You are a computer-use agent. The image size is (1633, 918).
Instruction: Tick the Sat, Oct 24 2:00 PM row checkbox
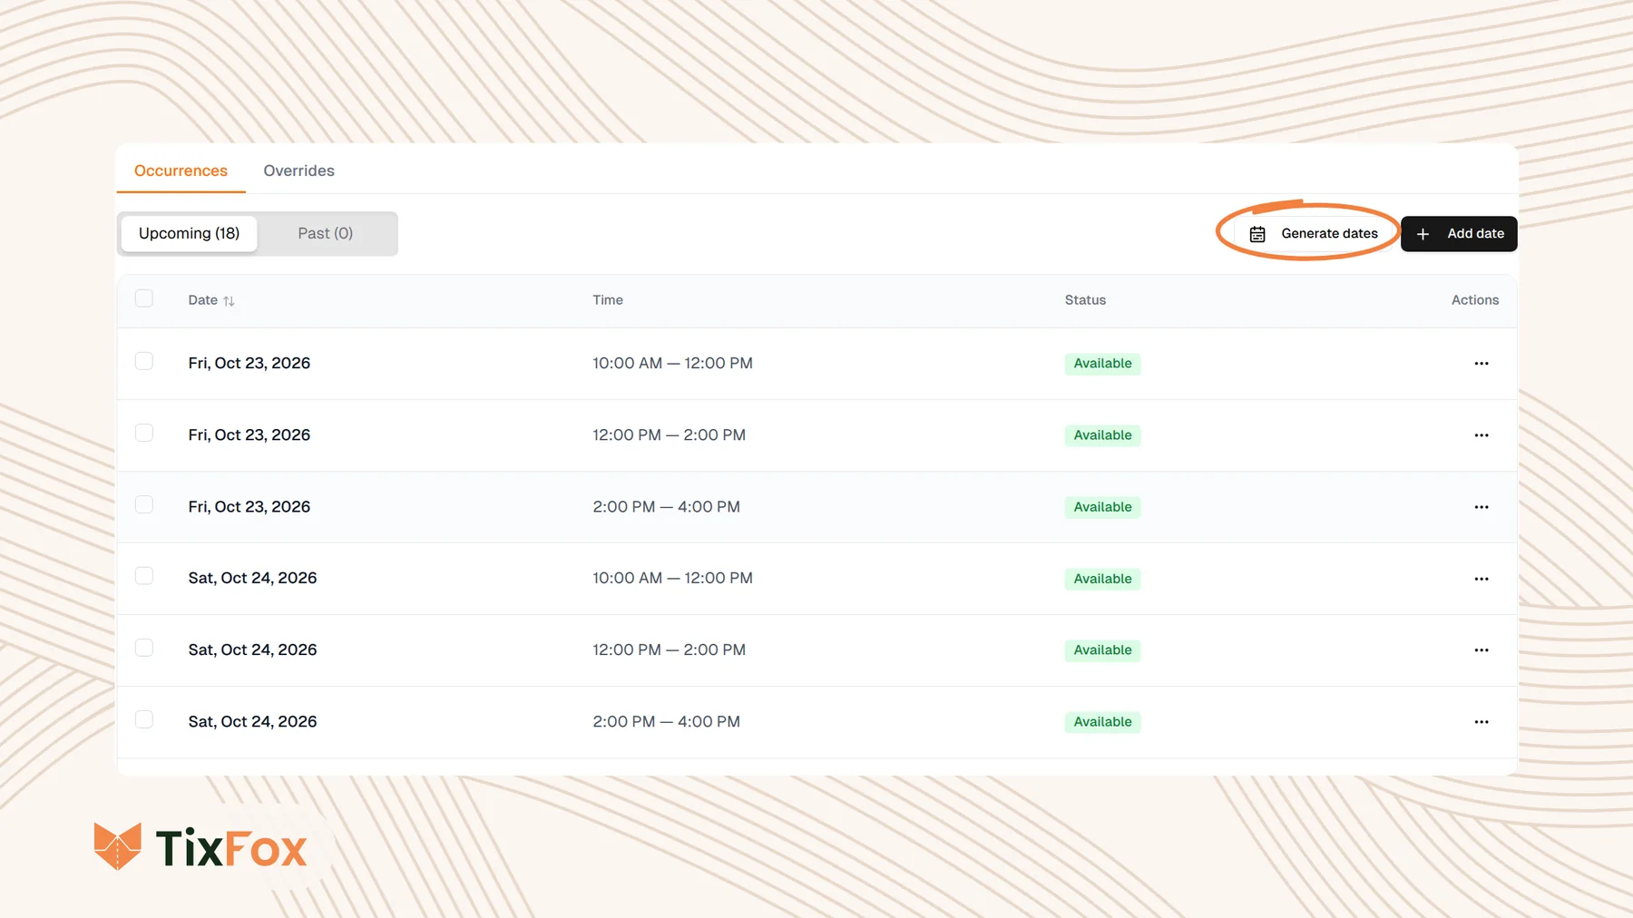tap(144, 719)
